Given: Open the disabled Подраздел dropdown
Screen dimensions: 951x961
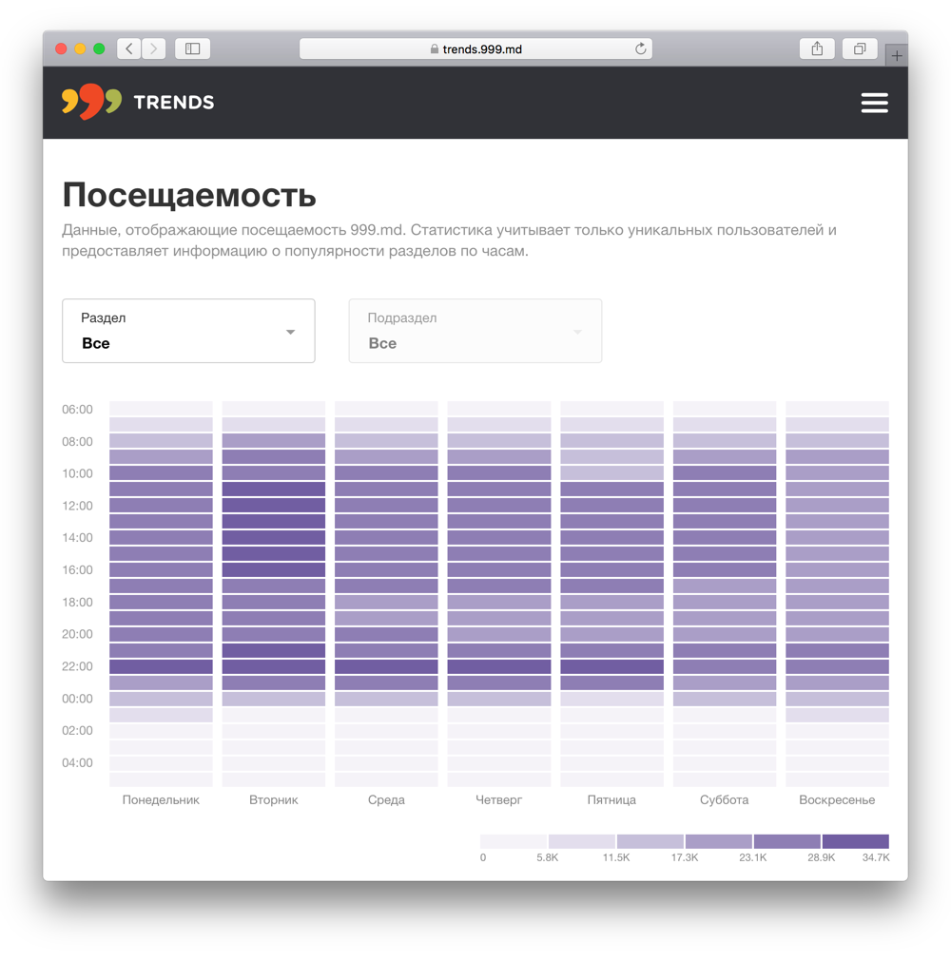Looking at the screenshot, I should [x=475, y=331].
